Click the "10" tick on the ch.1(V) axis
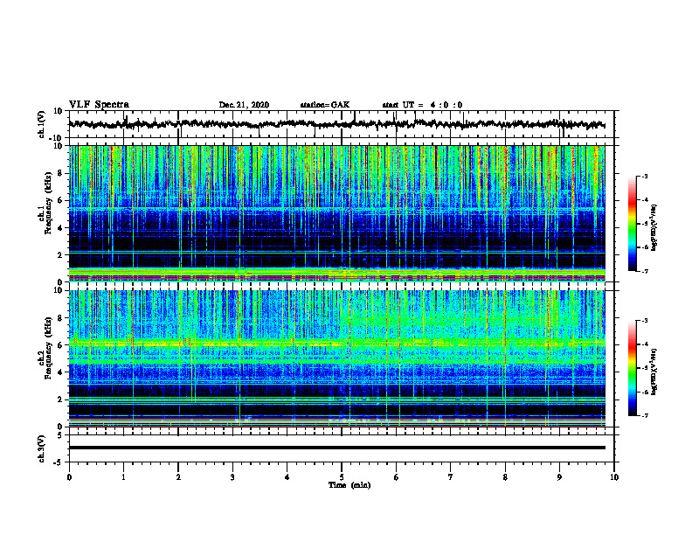Screen dimensions: 692x535 tap(59, 111)
